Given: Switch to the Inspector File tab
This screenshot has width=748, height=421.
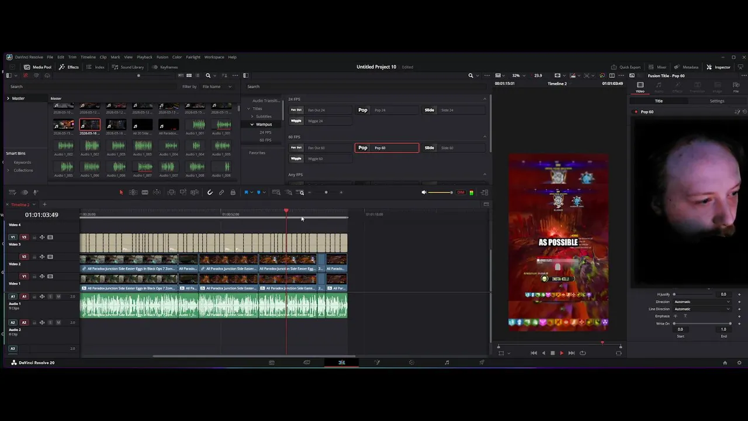Looking at the screenshot, I should click(736, 87).
